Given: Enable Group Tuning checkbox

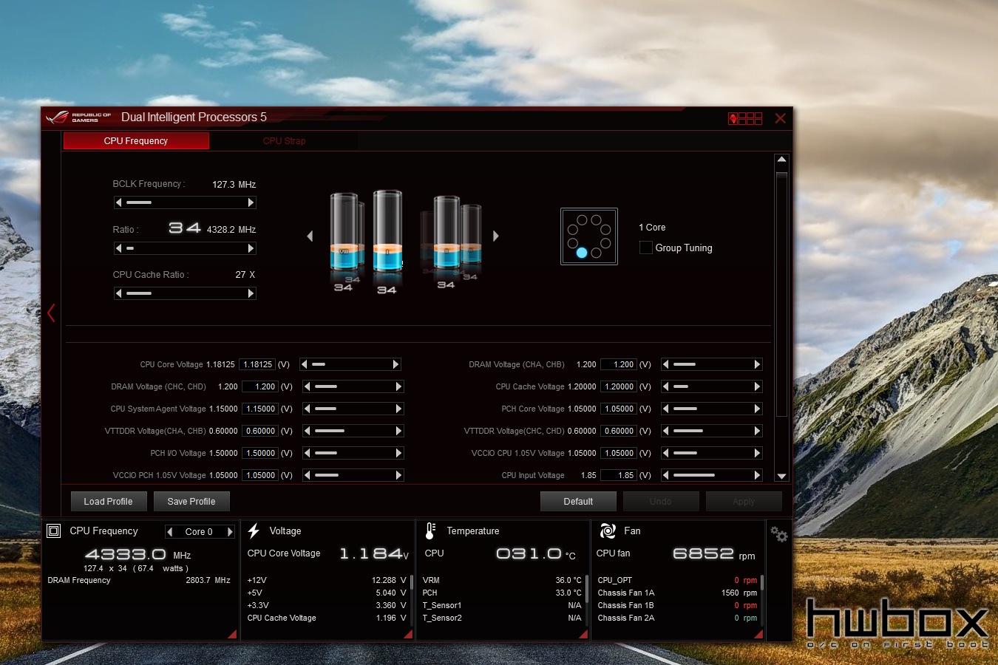Looking at the screenshot, I should tap(646, 248).
